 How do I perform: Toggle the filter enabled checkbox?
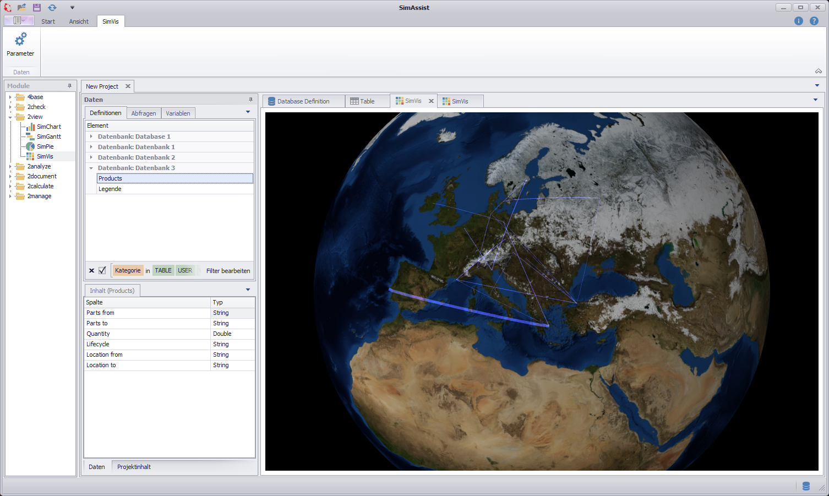[x=102, y=270]
